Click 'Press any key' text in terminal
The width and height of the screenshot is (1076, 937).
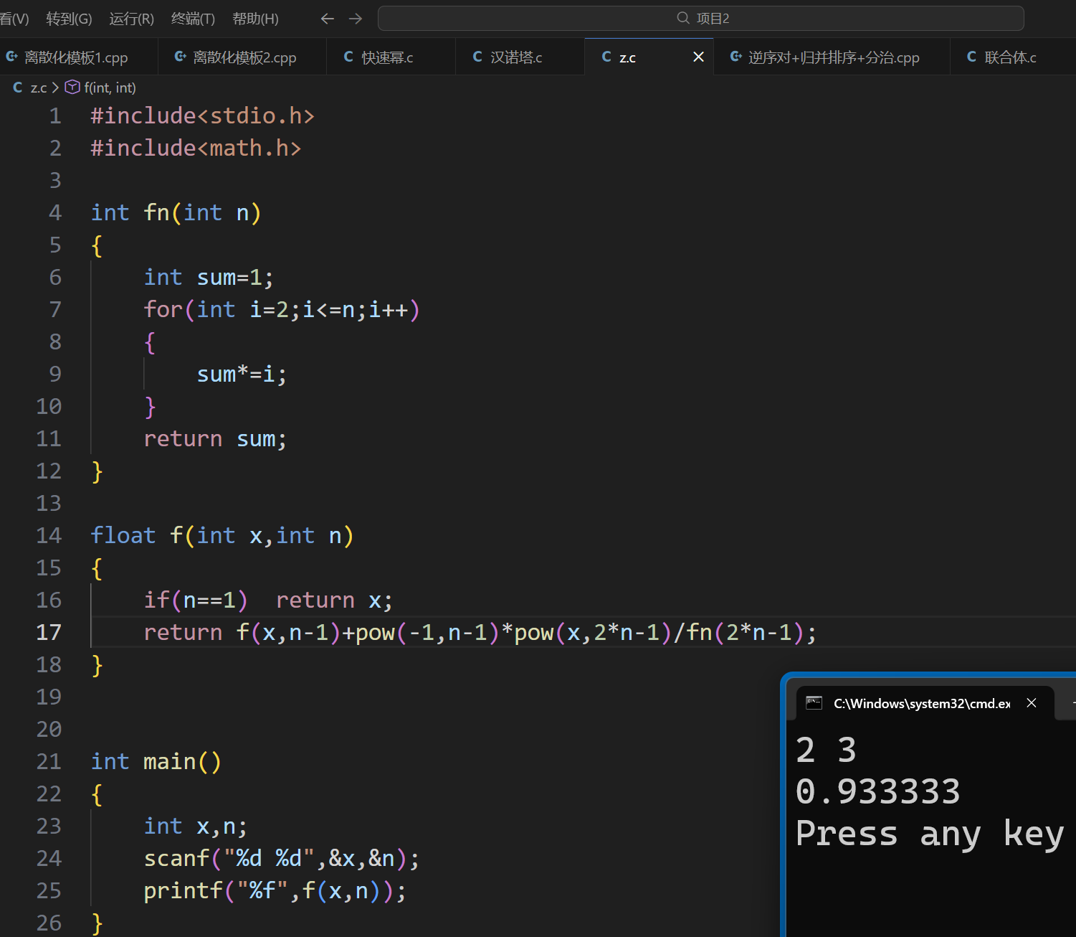click(x=930, y=834)
